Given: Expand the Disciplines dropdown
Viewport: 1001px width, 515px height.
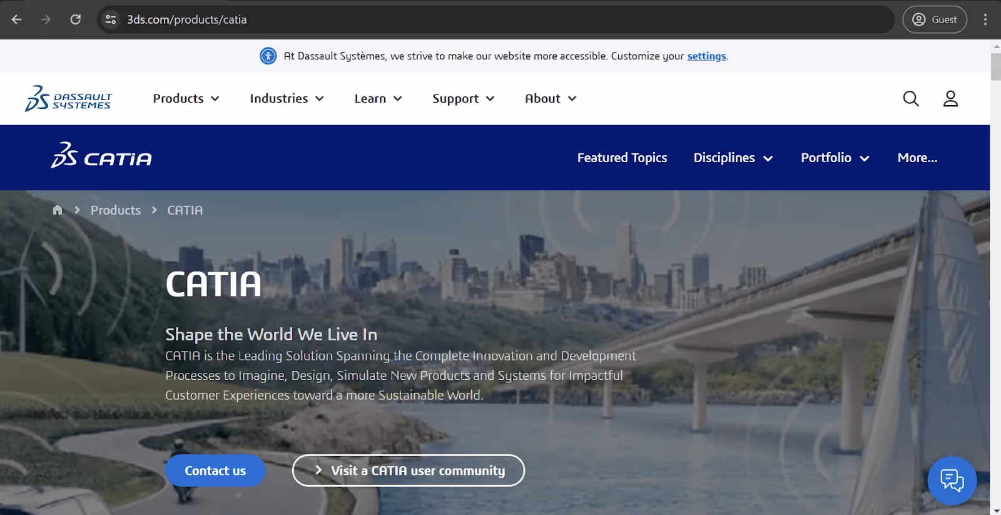Looking at the screenshot, I should 733,158.
